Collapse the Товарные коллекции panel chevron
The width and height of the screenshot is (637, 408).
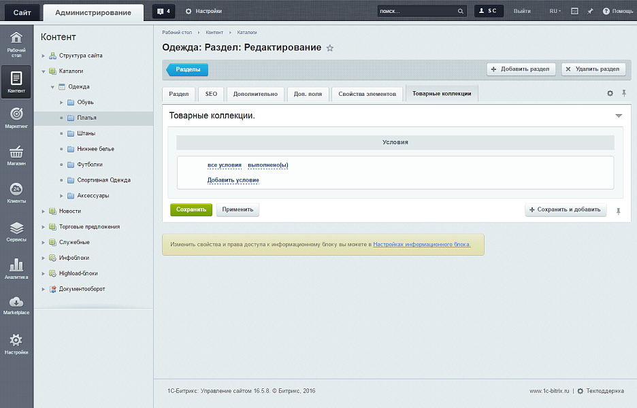pyautogui.click(x=619, y=116)
